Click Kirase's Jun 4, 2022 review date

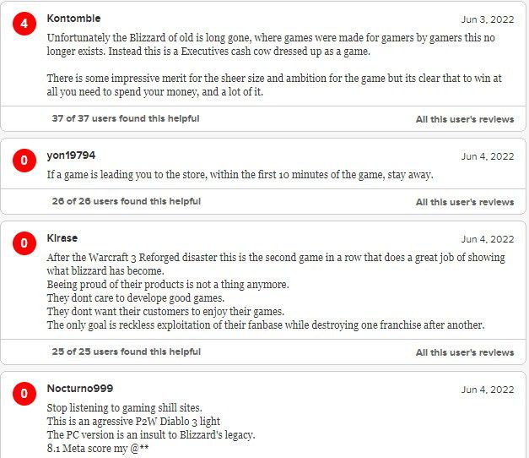click(x=488, y=239)
